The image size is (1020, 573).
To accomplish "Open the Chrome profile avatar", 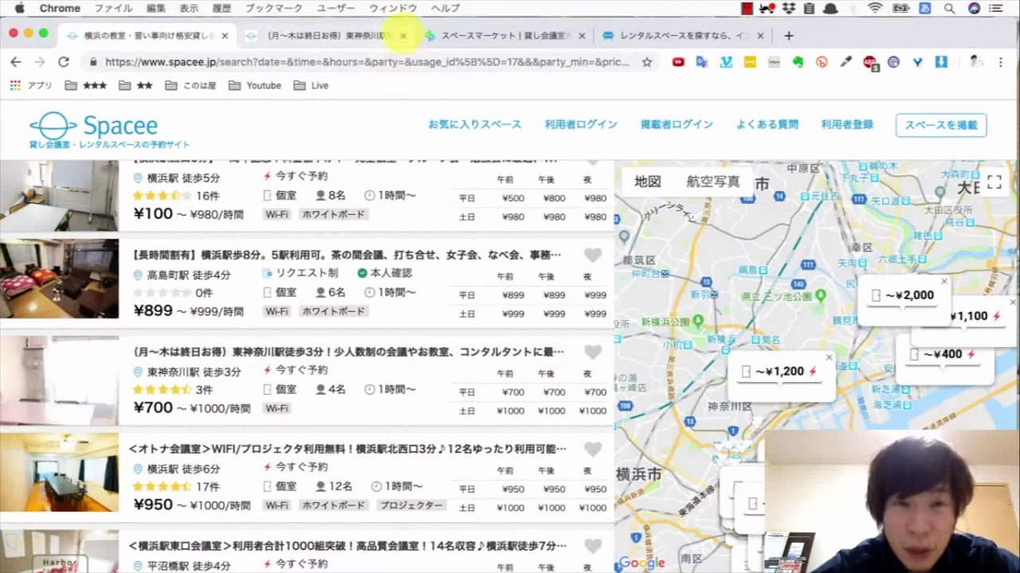I will [x=975, y=62].
